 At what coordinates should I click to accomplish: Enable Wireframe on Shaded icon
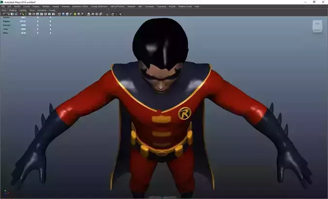(x=67, y=14)
